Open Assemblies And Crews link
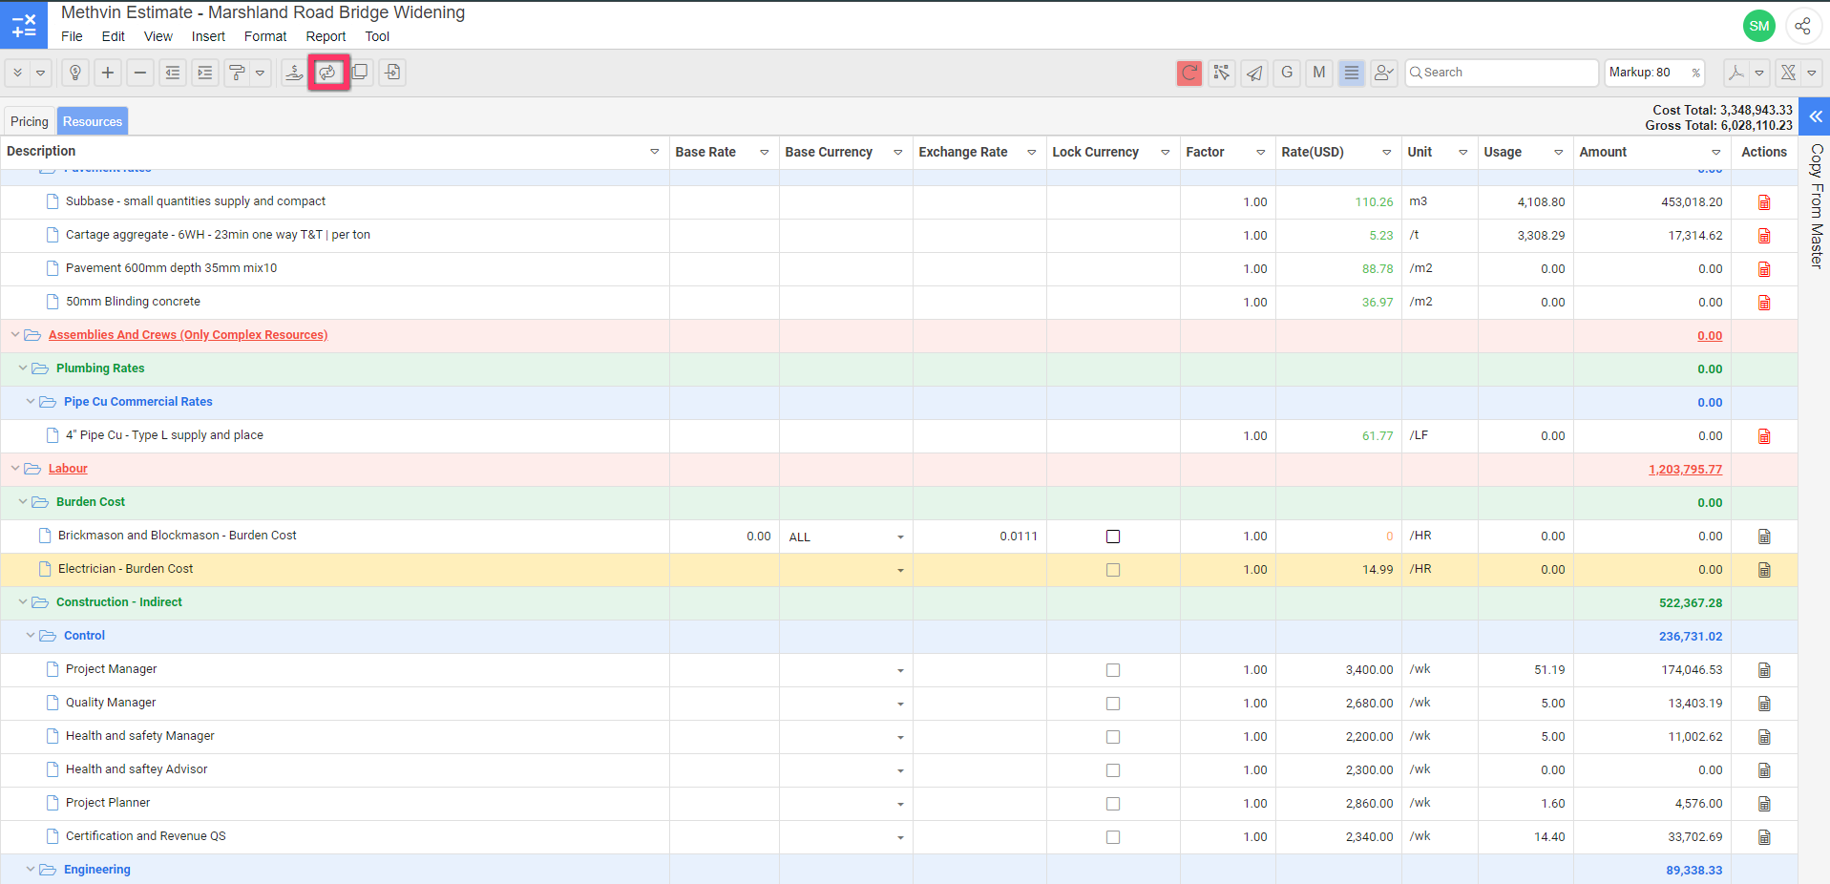 [188, 335]
